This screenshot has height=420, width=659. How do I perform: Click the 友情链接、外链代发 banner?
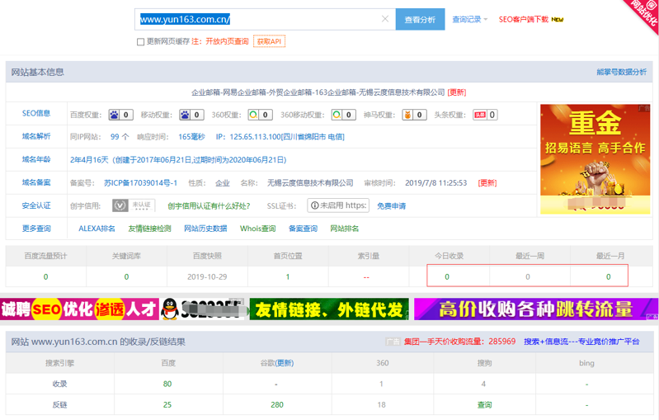[x=329, y=309]
